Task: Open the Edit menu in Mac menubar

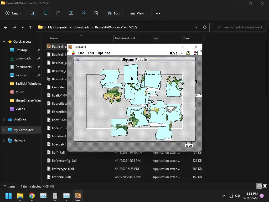Action: pyautogui.click(x=91, y=53)
